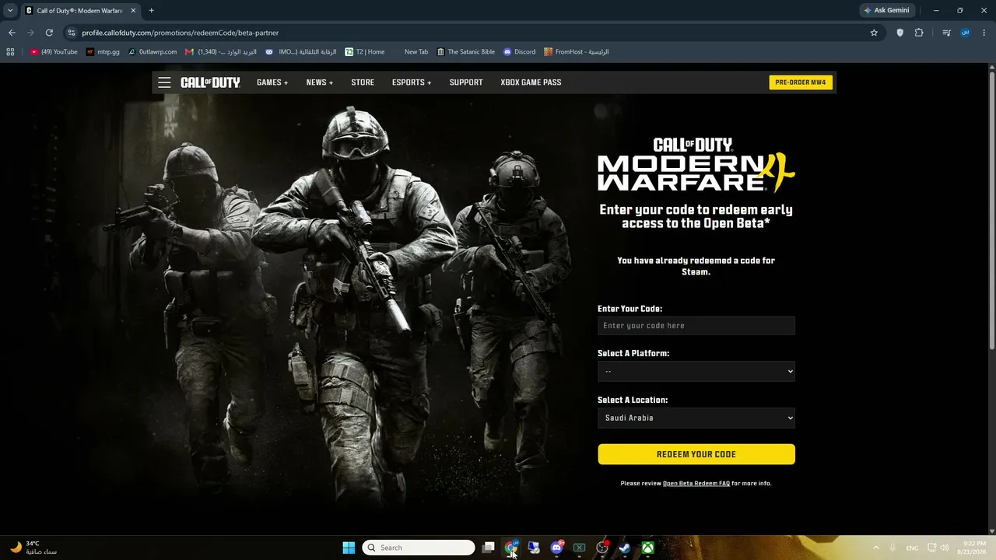Open Task View on the taskbar
This screenshot has width=996, height=560.
click(x=488, y=548)
